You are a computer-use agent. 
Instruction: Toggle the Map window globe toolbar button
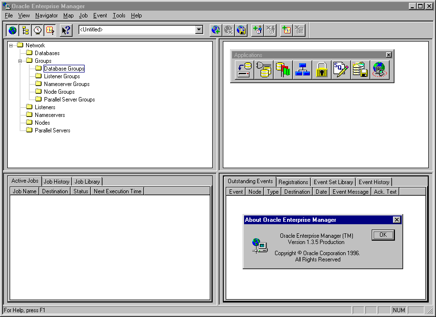[12, 30]
